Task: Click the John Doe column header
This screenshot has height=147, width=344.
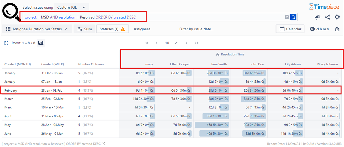Action: pyautogui.click(x=257, y=64)
